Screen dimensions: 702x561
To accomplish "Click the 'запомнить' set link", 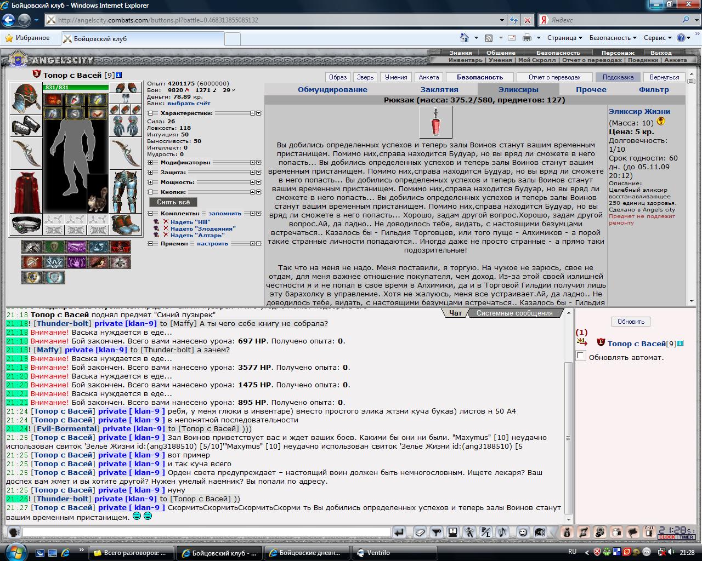I will point(225,214).
